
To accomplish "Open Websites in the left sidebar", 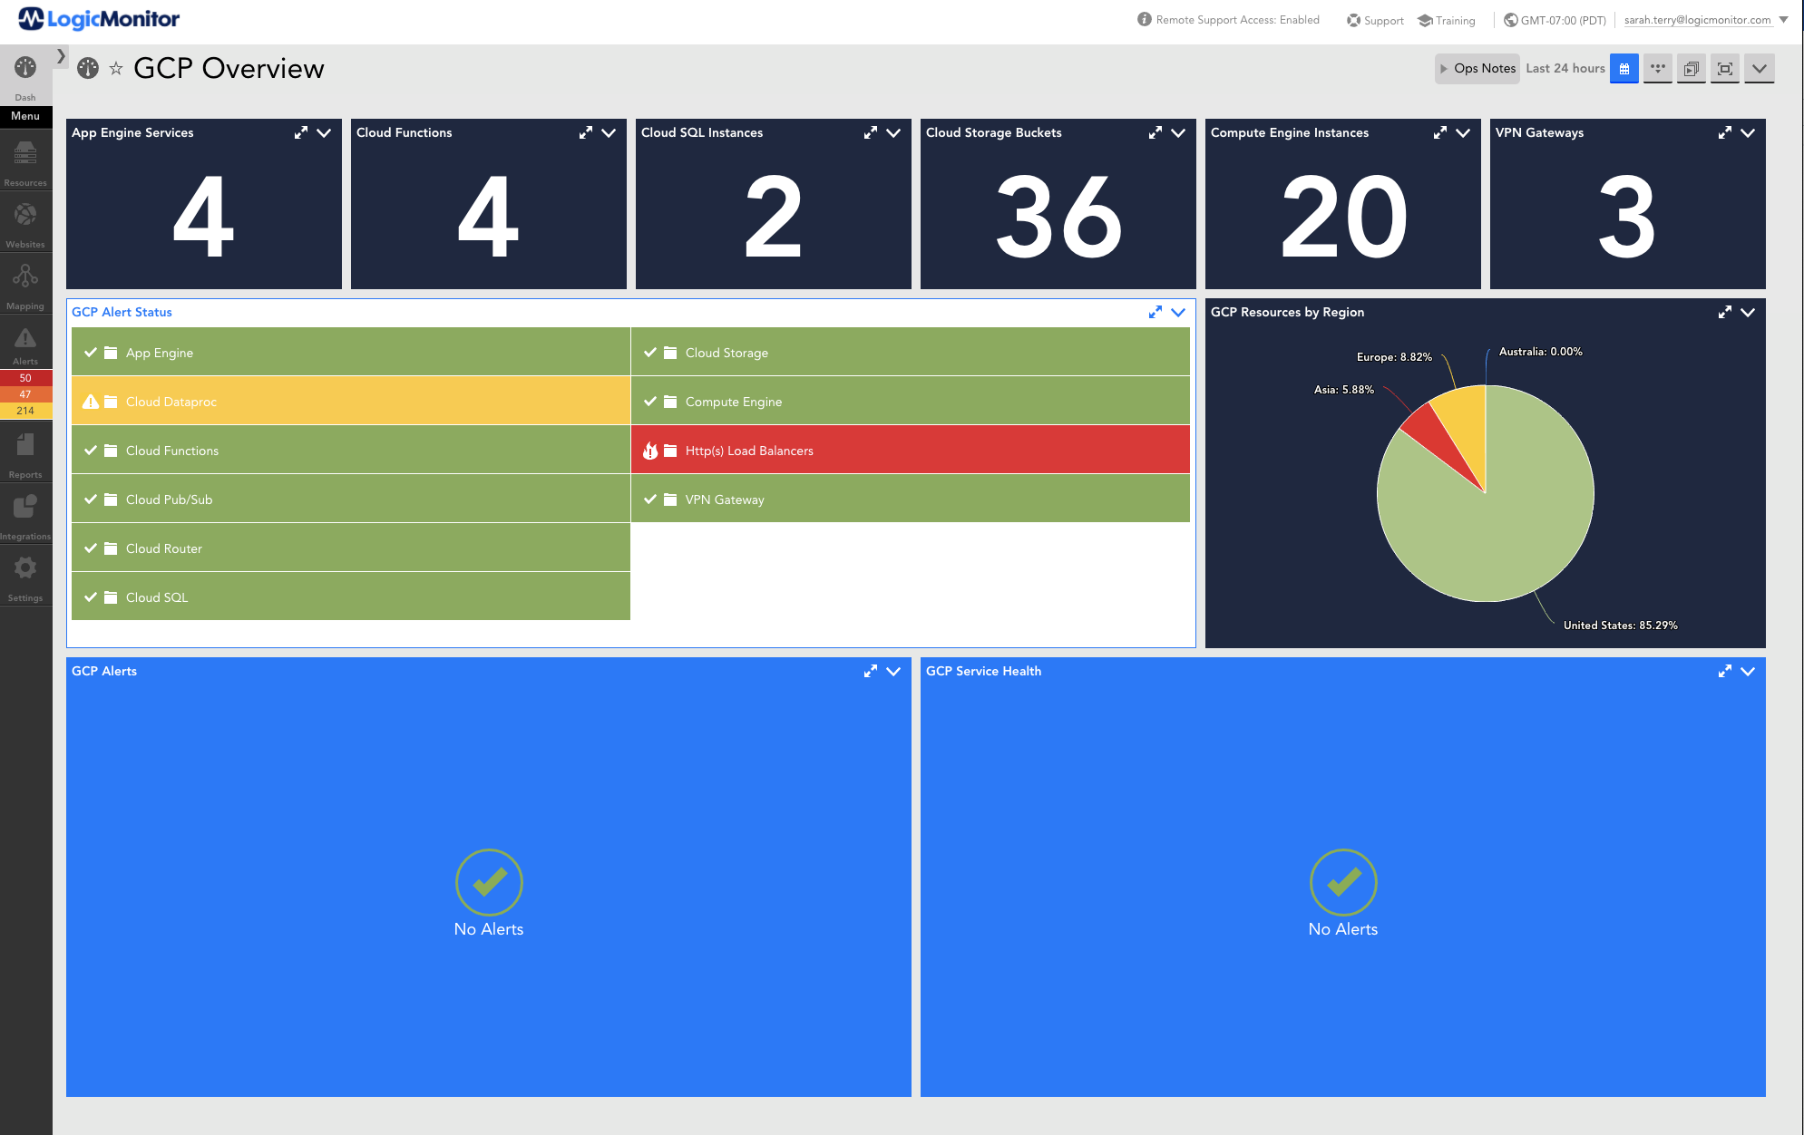I will point(25,225).
